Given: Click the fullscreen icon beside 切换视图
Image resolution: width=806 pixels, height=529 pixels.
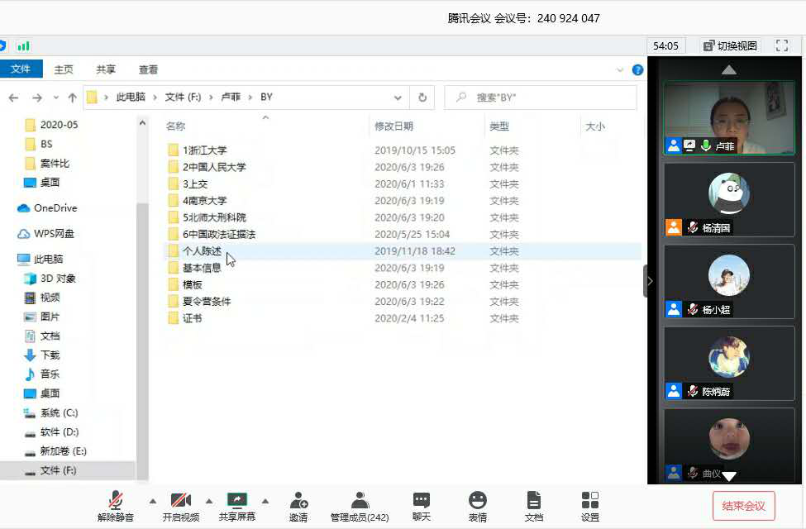Looking at the screenshot, I should (782, 45).
